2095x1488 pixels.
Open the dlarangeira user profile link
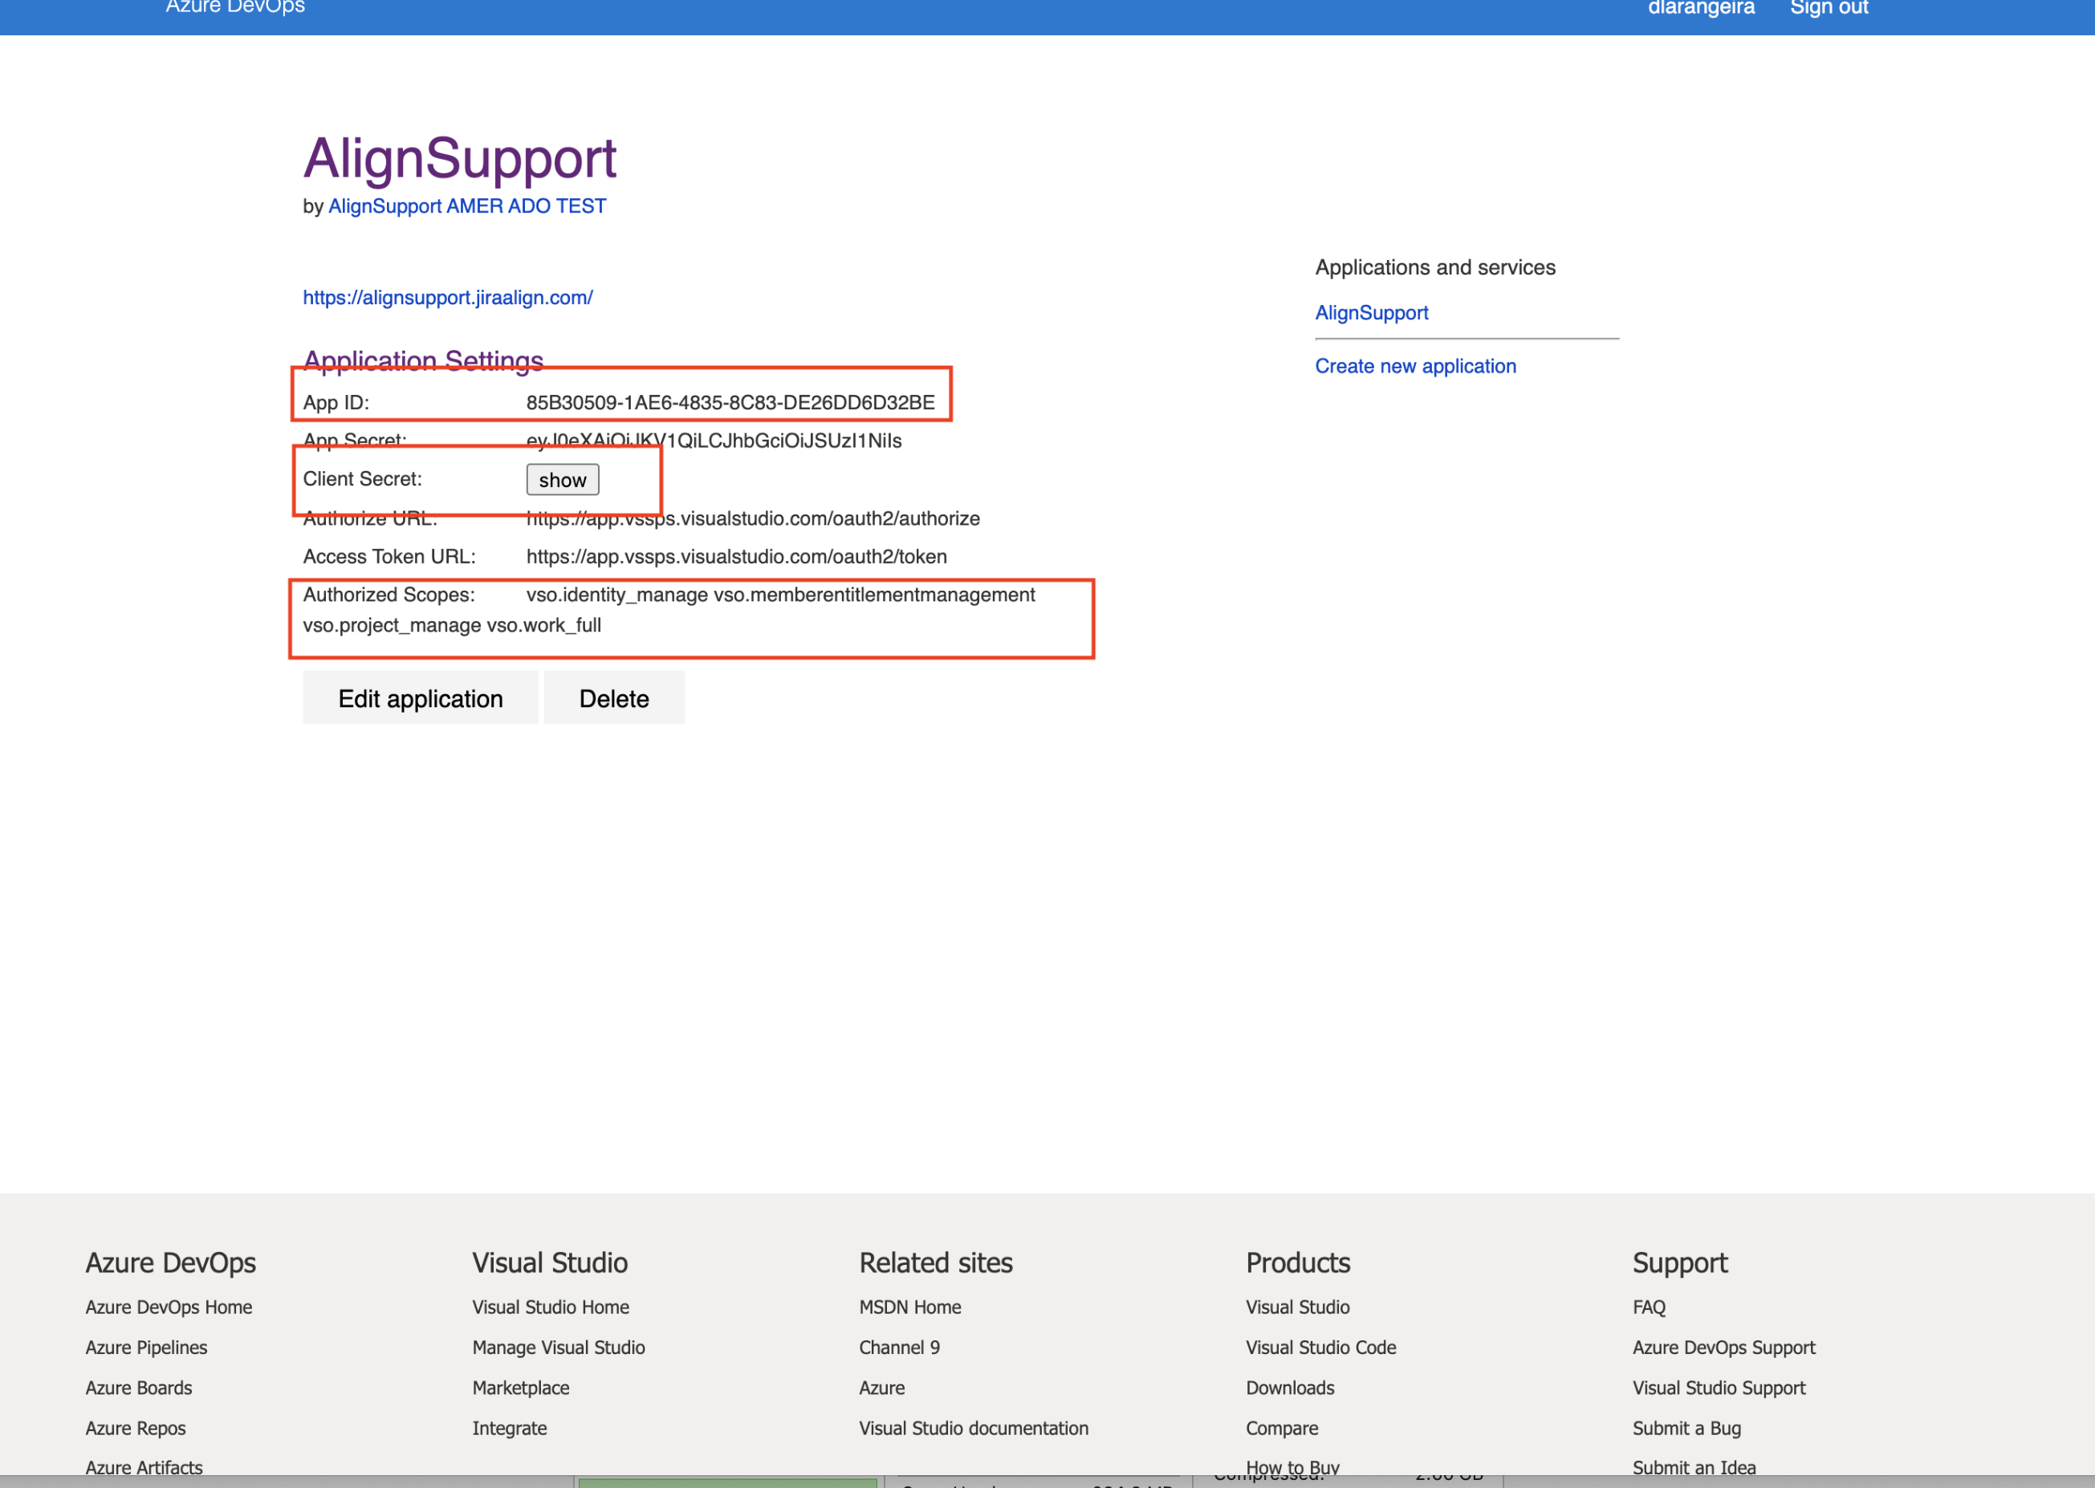tap(1700, 8)
